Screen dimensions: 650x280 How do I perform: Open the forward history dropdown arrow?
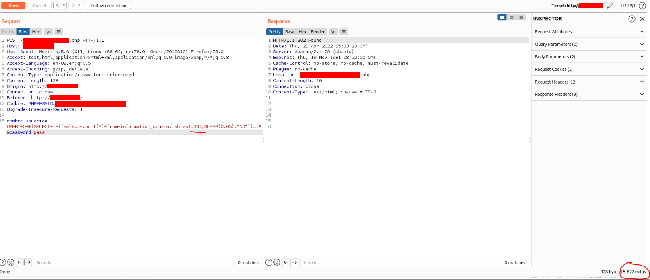(x=79, y=6)
